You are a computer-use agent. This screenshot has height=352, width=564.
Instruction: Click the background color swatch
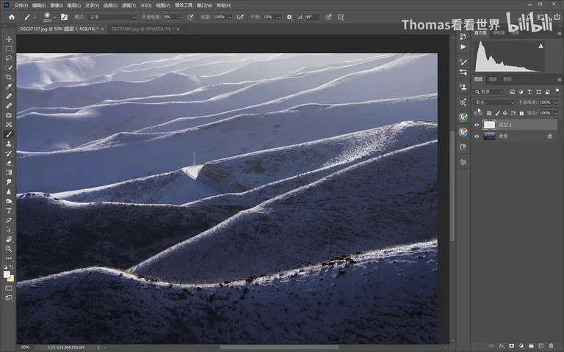(11, 279)
